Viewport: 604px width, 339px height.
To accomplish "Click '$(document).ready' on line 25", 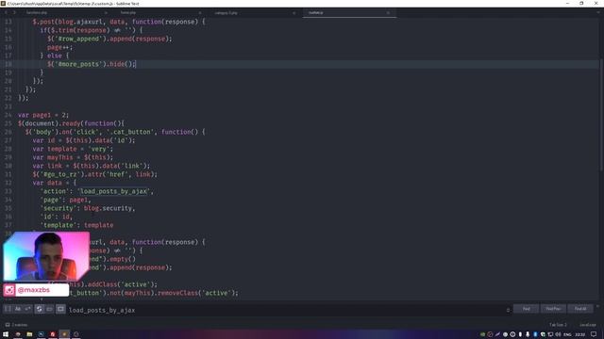I will pyautogui.click(x=49, y=123).
